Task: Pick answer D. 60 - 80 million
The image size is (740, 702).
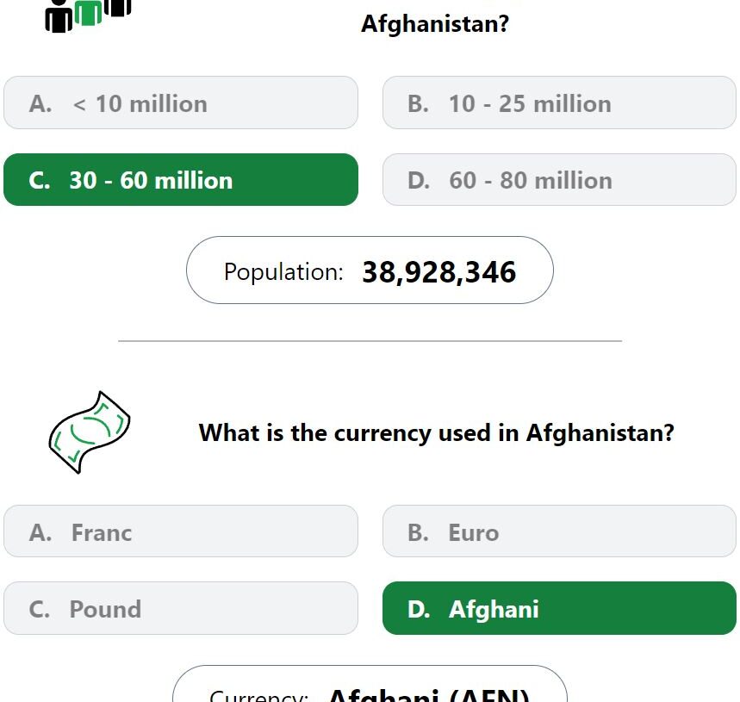Action: (559, 180)
